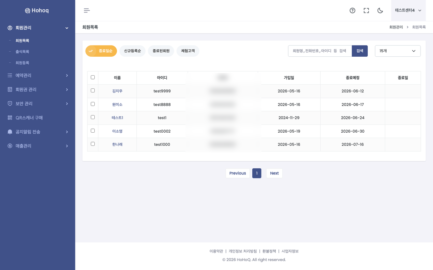Click the 공지알림 전송 bell icon
This screenshot has height=270, width=433.
(x=10, y=132)
